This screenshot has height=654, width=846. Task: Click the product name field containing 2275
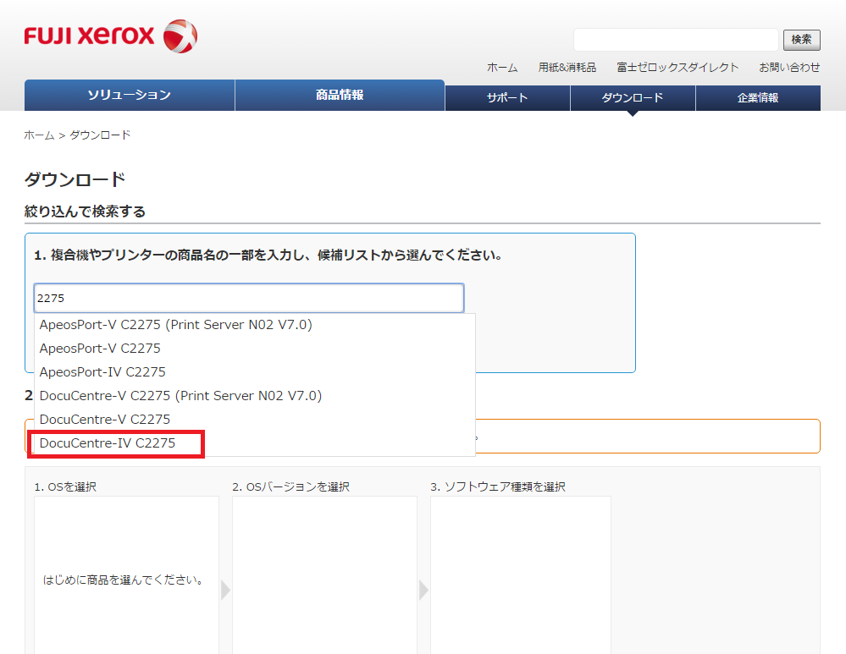tap(249, 298)
